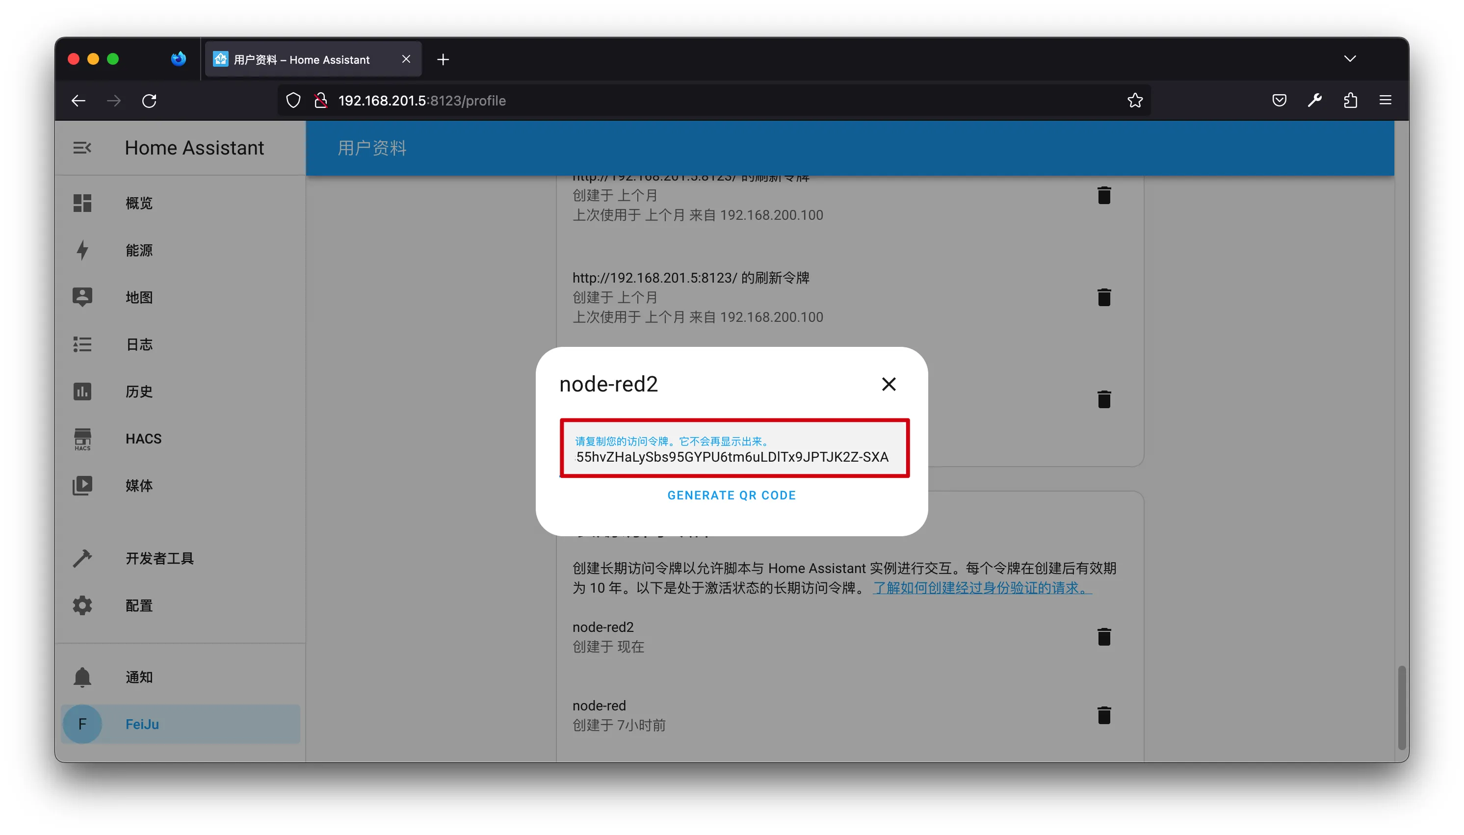Open the authenticated requests help link
The width and height of the screenshot is (1464, 835).
982,588
